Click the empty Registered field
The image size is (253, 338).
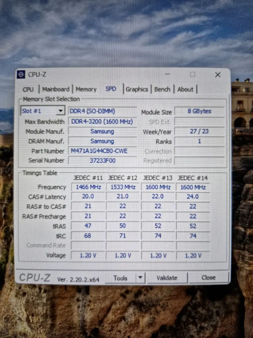pyautogui.click(x=199, y=161)
